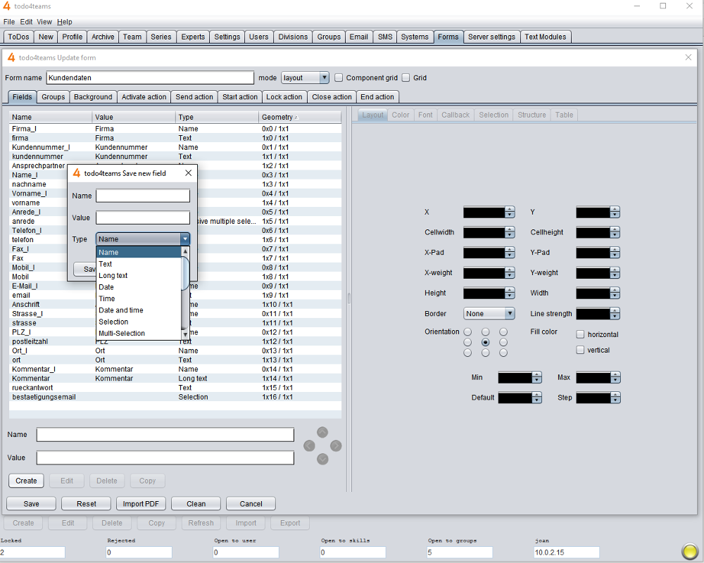This screenshot has width=704, height=563.
Task: Toggle the Grid checkbox
Action: [406, 78]
